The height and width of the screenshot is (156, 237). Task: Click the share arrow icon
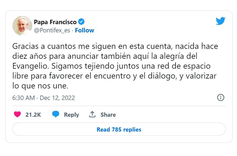[92, 114]
